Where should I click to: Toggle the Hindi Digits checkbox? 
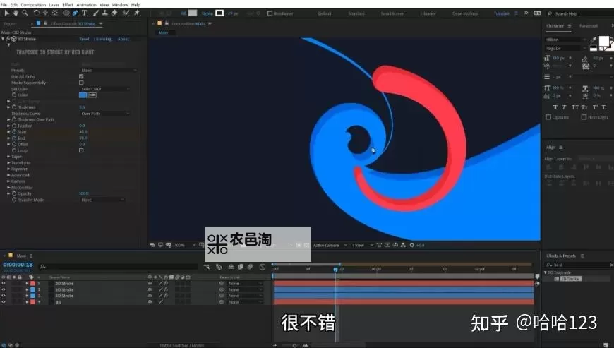584,117
